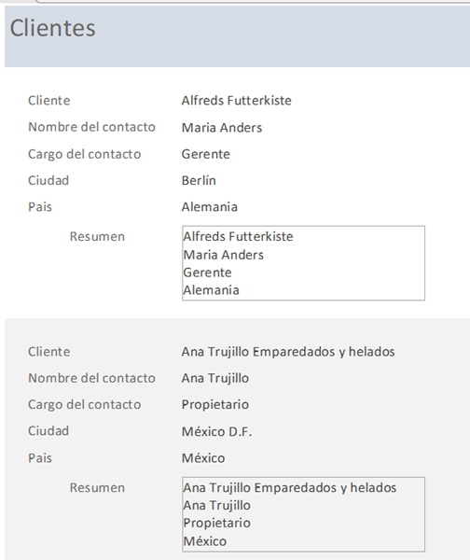Click the first record's Cliente label
This screenshot has height=560, width=470.
(x=49, y=101)
